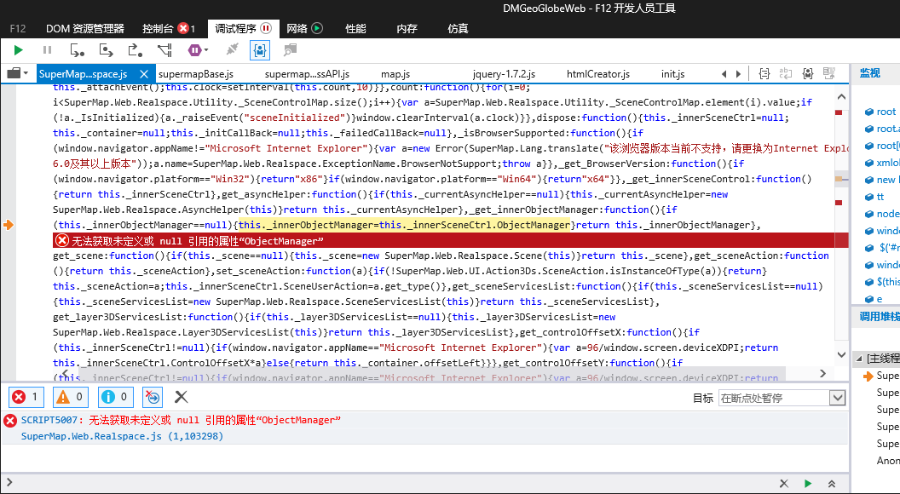Click the 监视 watch panel header

(869, 73)
